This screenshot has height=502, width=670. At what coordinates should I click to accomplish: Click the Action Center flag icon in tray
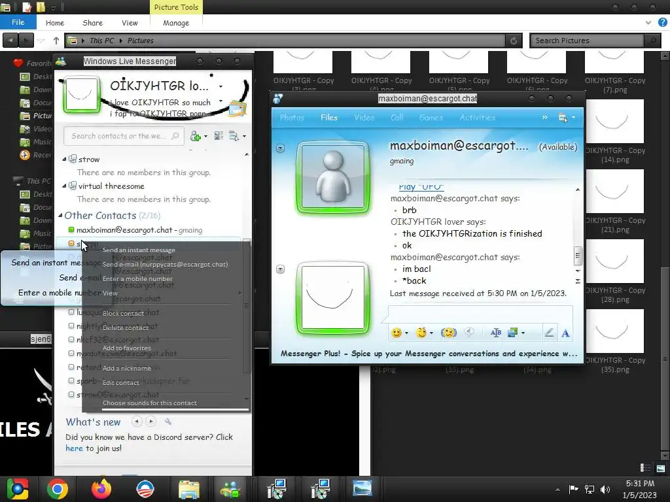573,490
